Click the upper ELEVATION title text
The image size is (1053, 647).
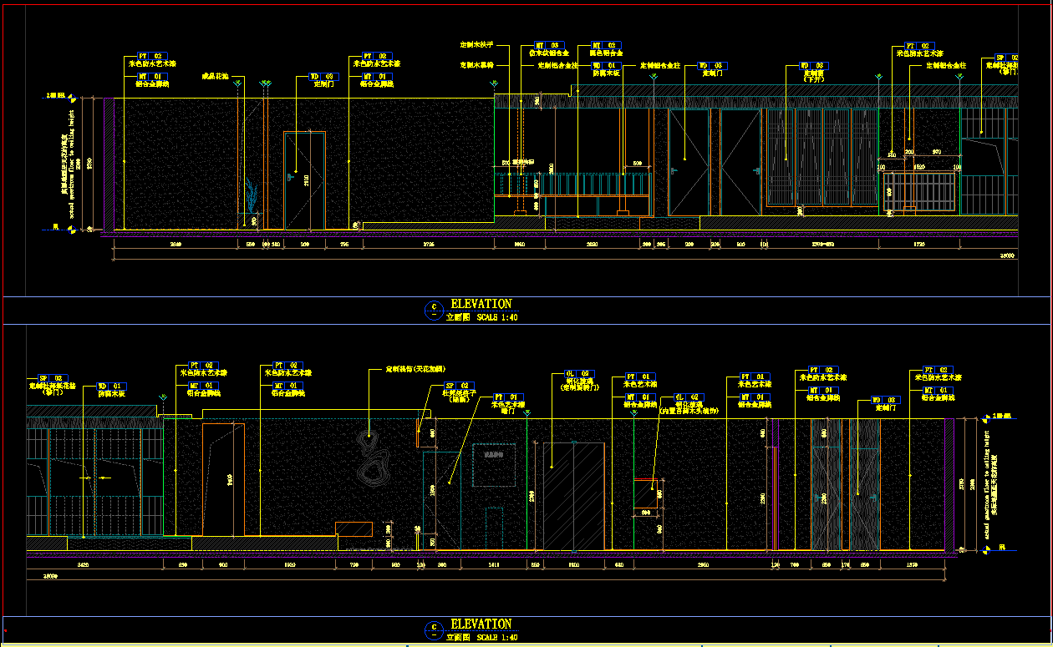pos(481,304)
